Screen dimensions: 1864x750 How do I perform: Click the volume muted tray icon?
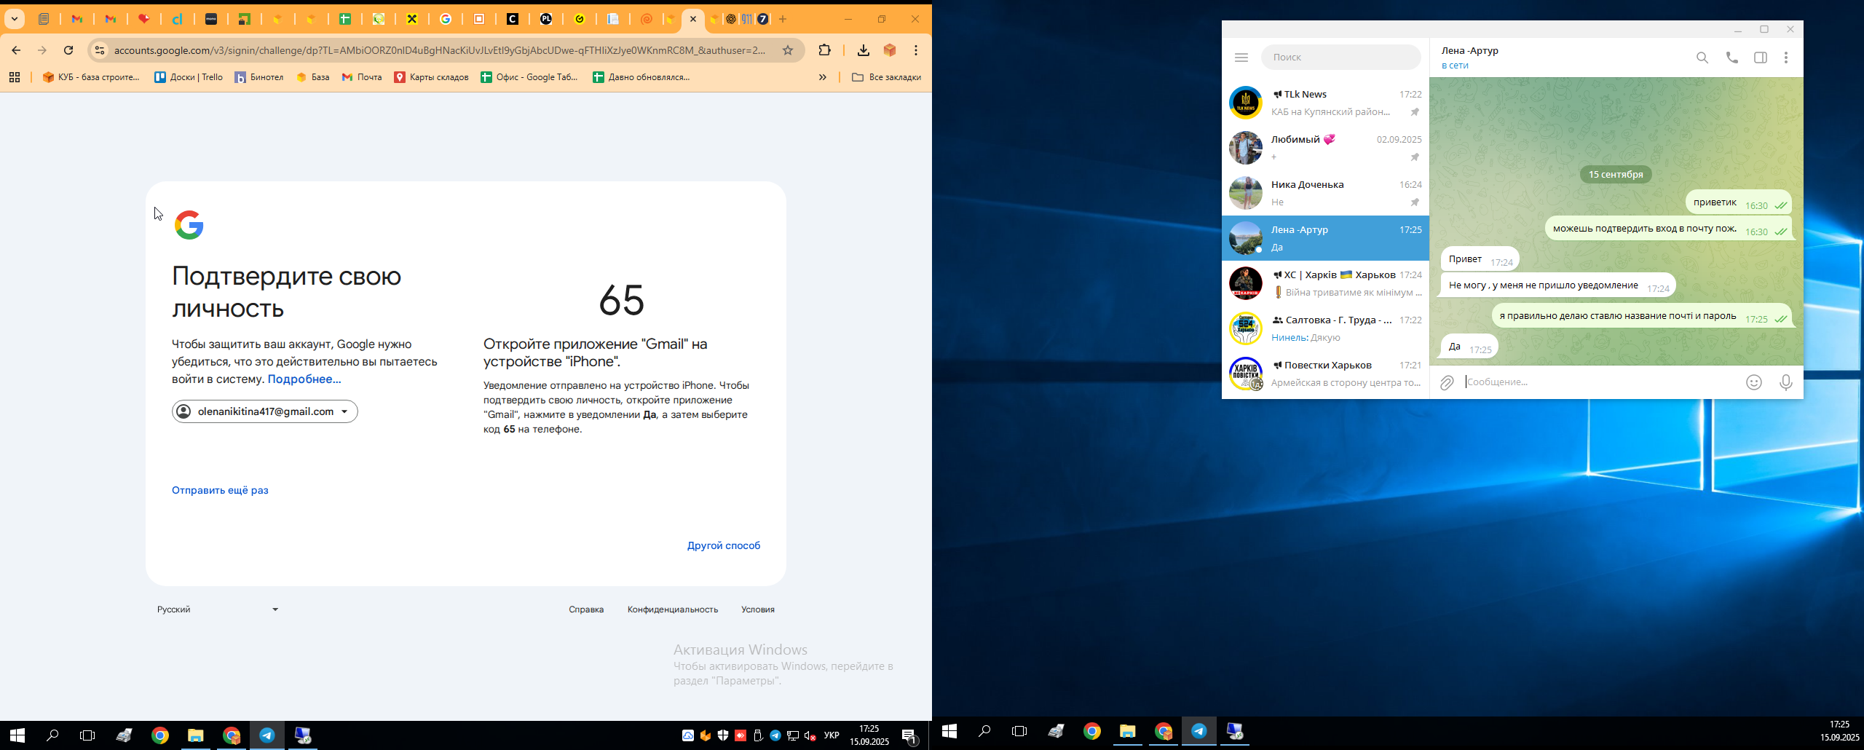pyautogui.click(x=810, y=735)
